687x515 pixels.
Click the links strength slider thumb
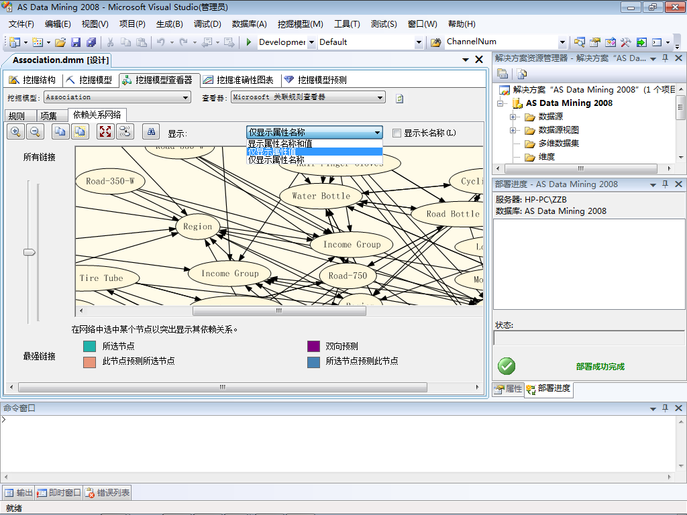pyautogui.click(x=30, y=252)
